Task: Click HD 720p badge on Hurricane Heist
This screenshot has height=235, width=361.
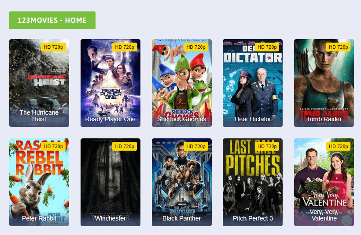Action: pos(53,47)
